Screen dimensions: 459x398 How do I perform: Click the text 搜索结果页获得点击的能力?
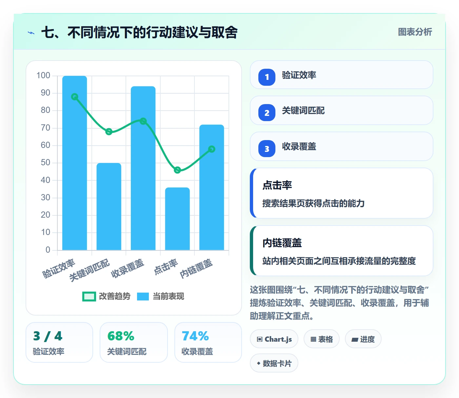tap(313, 204)
